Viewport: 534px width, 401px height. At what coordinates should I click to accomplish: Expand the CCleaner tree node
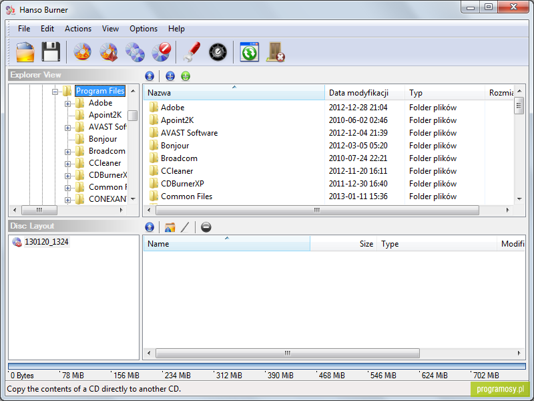67,164
